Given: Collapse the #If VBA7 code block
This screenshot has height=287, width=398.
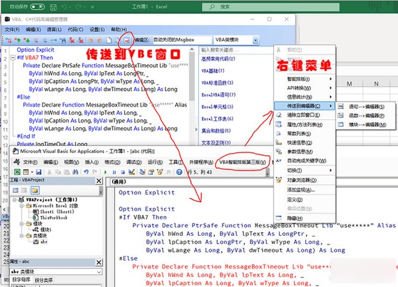Looking at the screenshot, I should [x=13, y=58].
